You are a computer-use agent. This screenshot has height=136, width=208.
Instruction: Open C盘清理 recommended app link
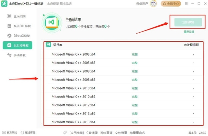pos(92,133)
